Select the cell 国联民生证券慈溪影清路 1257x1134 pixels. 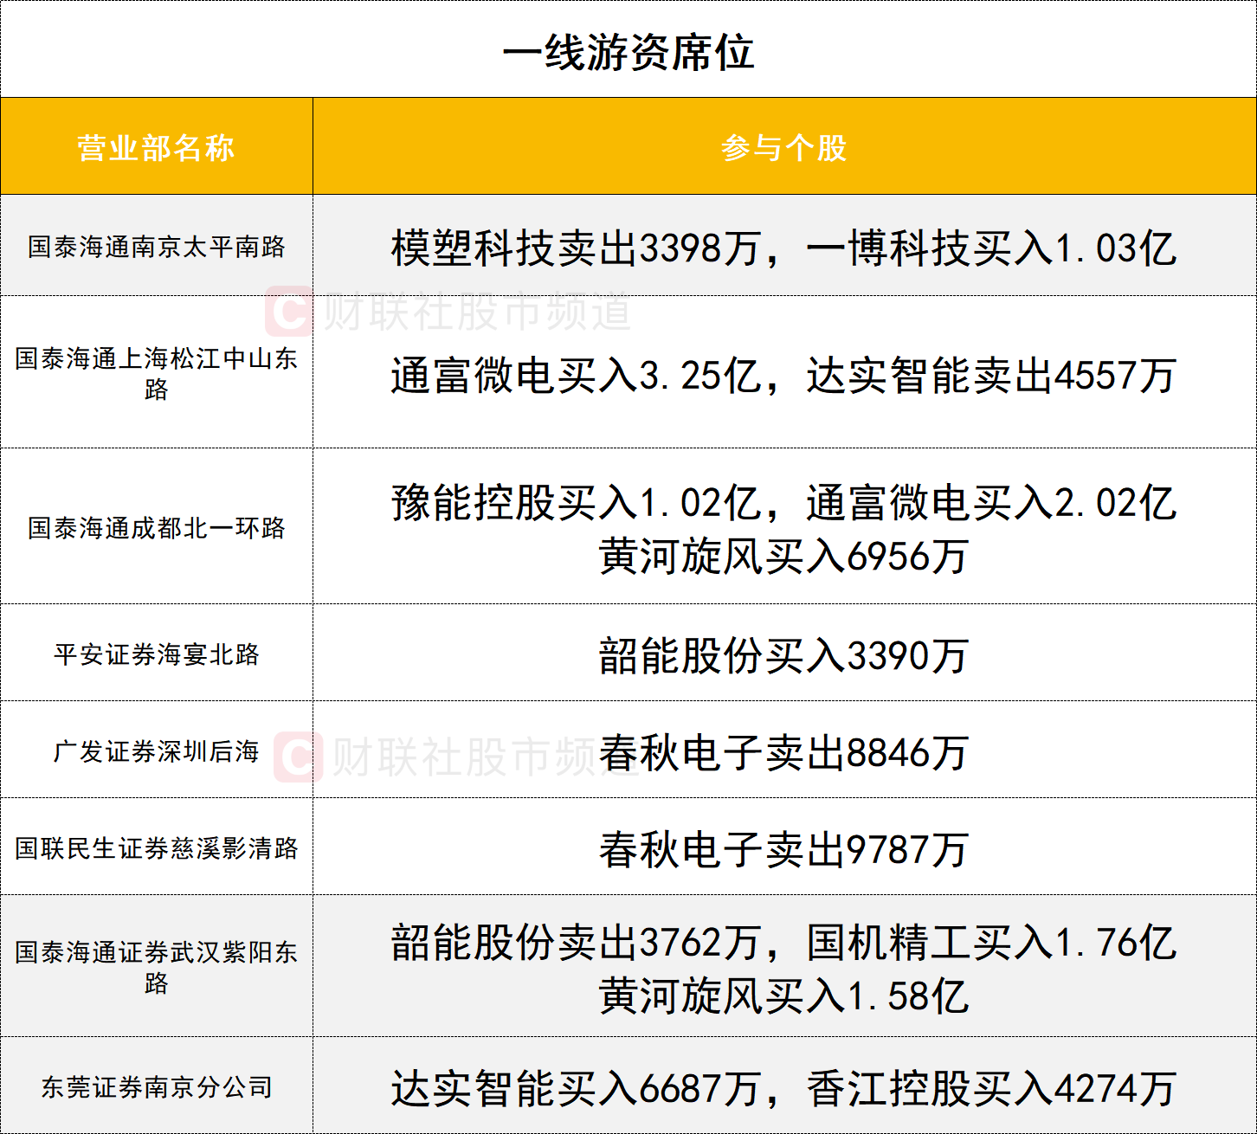[x=156, y=847]
